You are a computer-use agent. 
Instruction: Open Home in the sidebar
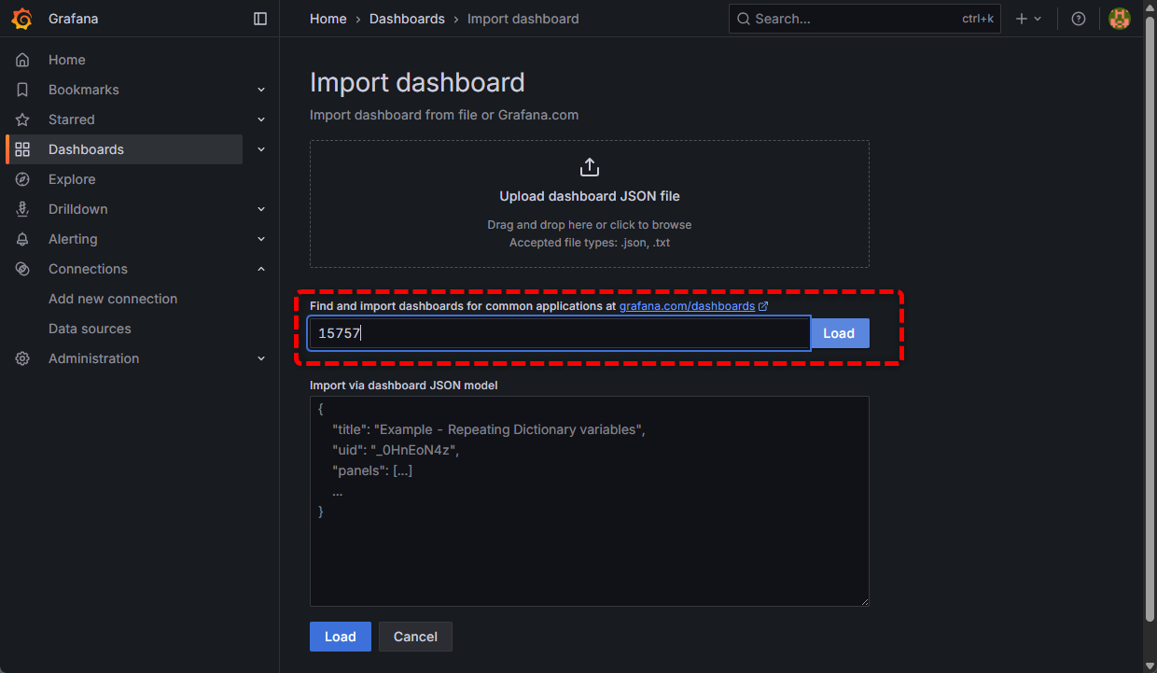click(x=67, y=60)
